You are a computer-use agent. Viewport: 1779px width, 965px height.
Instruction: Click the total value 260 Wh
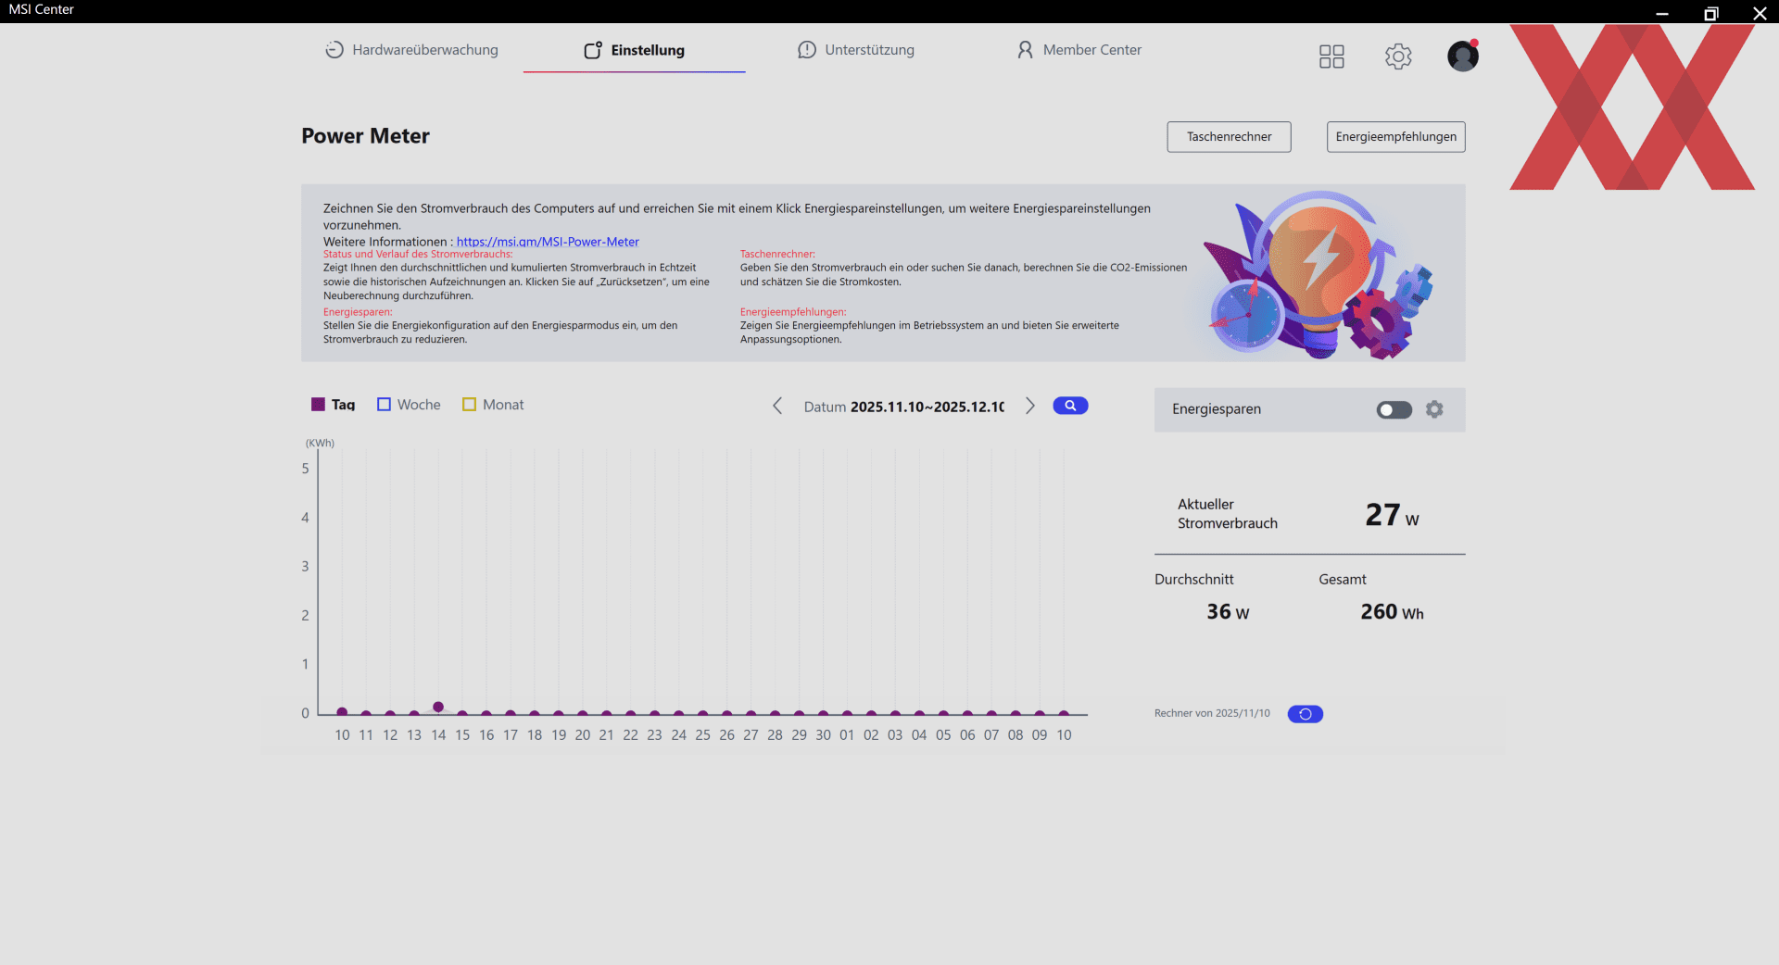point(1392,612)
